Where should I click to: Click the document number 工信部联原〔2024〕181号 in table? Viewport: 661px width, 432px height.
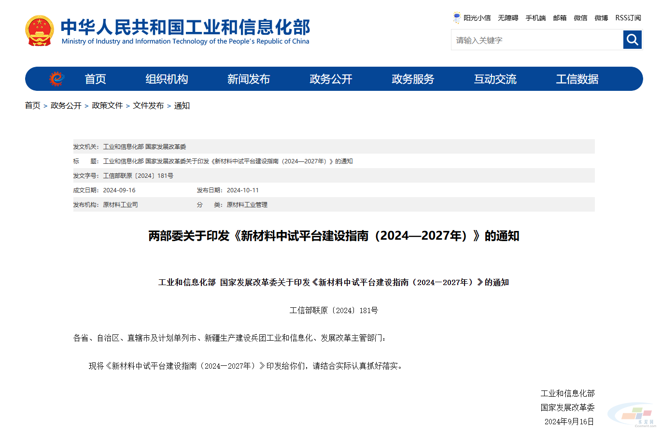pyautogui.click(x=138, y=175)
